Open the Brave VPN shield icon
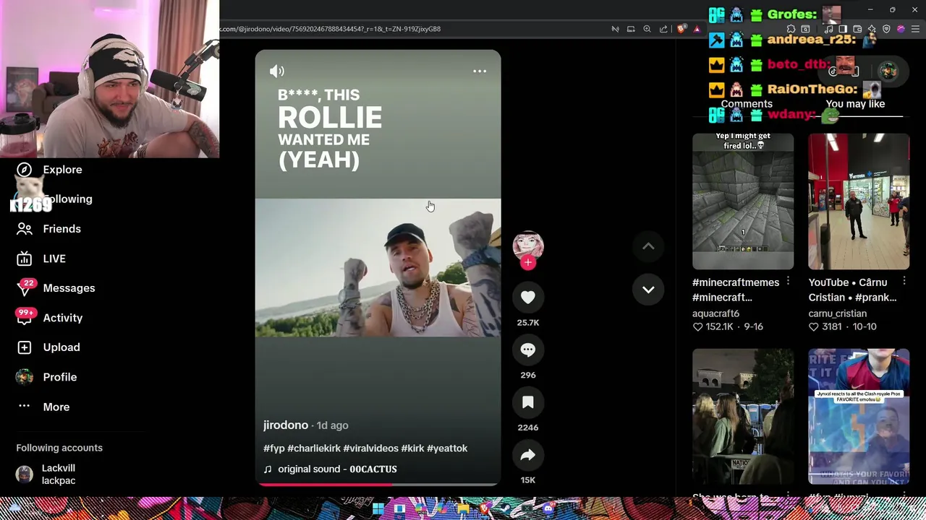This screenshot has width=926, height=520. pyautogui.click(x=886, y=29)
